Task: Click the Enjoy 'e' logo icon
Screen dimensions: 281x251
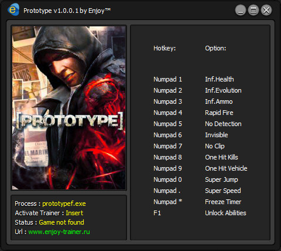Action: [x=13, y=10]
